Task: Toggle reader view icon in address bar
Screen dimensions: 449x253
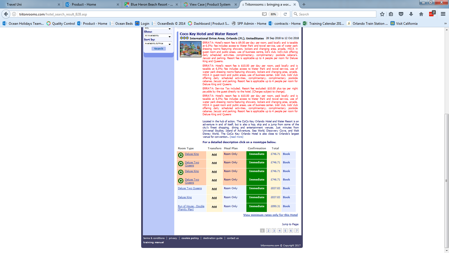Action: [x=264, y=14]
